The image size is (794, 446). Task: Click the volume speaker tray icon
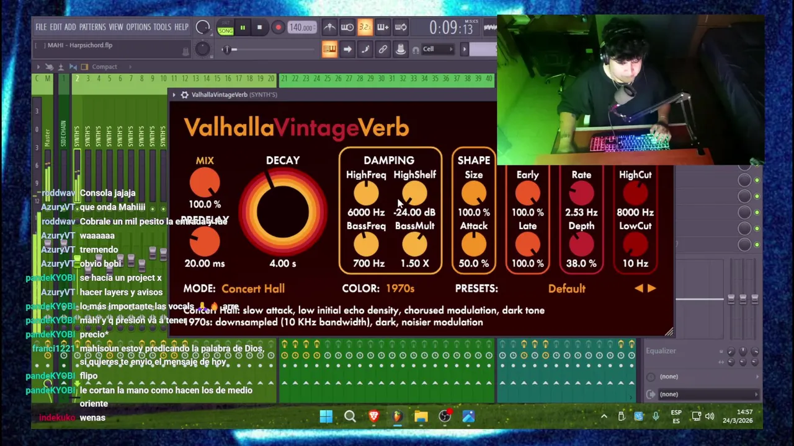point(710,417)
